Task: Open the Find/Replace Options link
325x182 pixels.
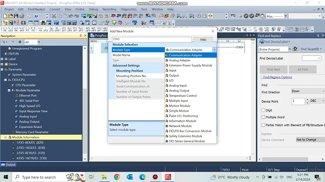Action: tap(277, 77)
